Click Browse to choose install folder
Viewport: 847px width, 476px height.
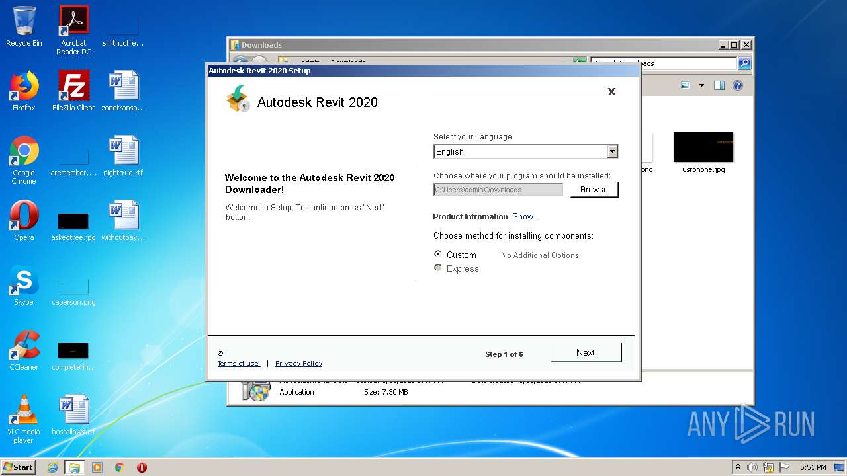[x=594, y=190]
